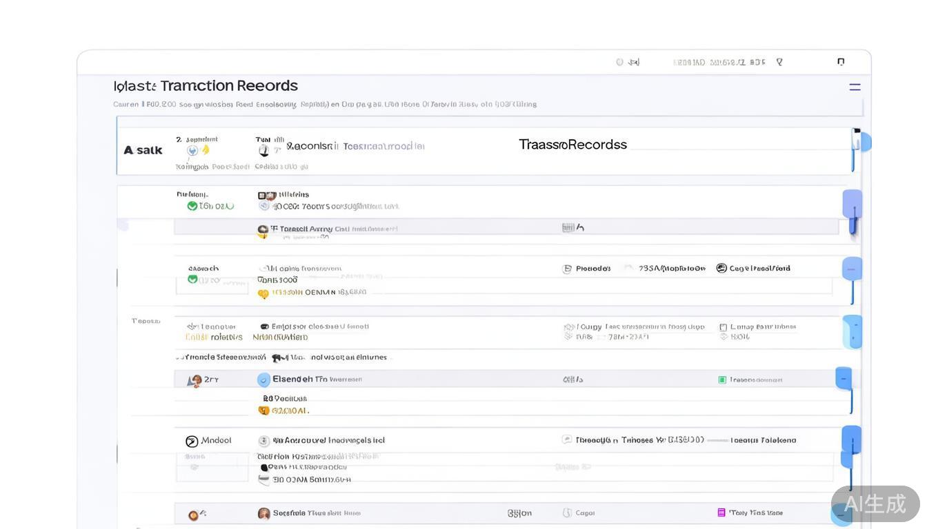
Task: Select the TraasroRecordss tab in header row
Action: point(572,145)
